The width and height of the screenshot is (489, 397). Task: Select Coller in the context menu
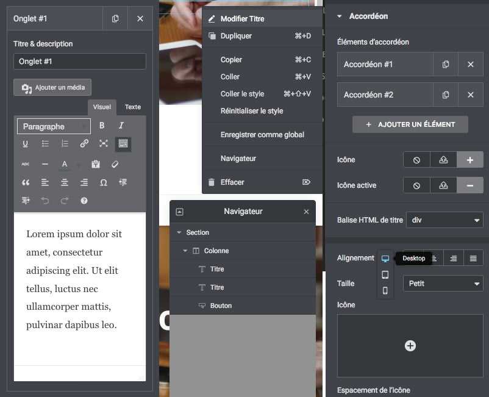pos(262,77)
